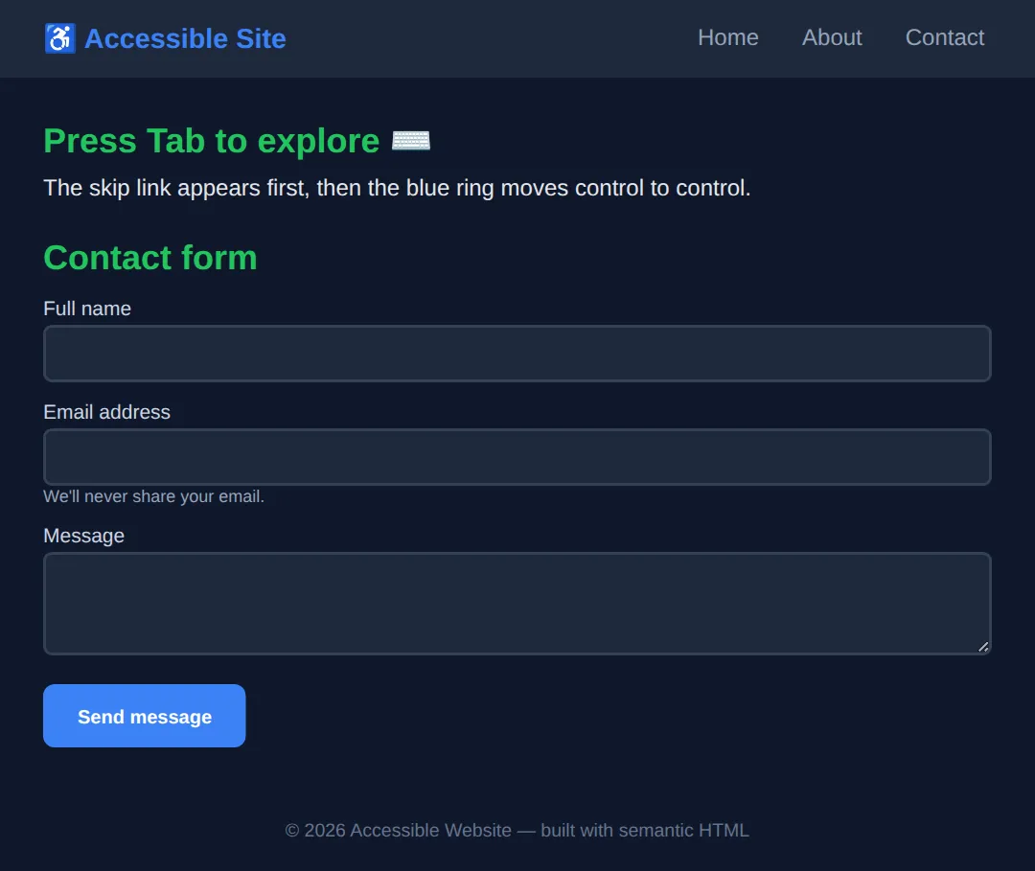
Task: Click the "Message" label
Action: click(83, 536)
